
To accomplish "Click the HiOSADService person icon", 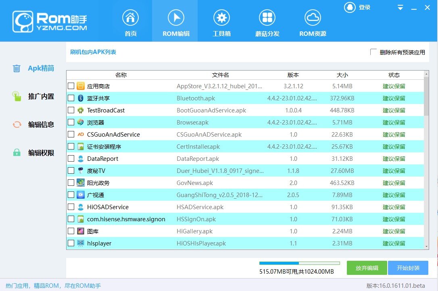I will click(x=80, y=207).
